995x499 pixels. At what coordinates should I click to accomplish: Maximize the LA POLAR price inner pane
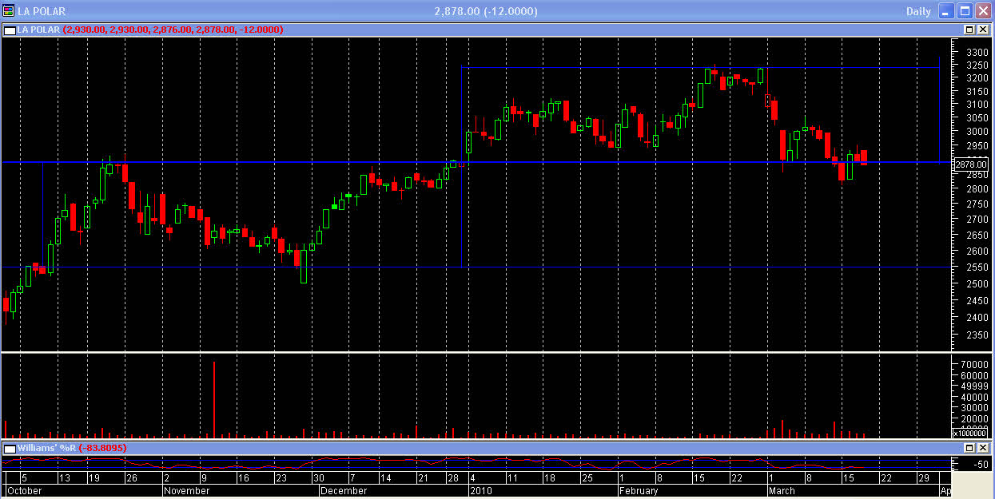969,30
